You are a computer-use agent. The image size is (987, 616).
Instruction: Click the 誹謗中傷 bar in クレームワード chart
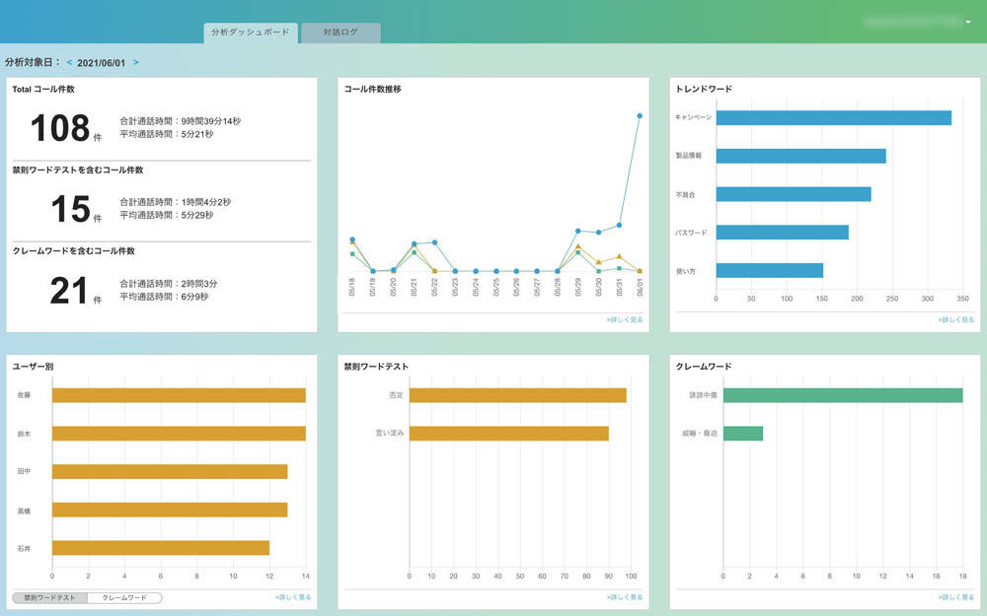tap(843, 395)
